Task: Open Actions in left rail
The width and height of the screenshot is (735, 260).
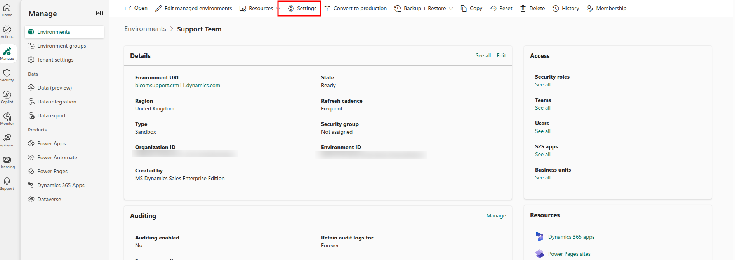Action: click(x=7, y=32)
